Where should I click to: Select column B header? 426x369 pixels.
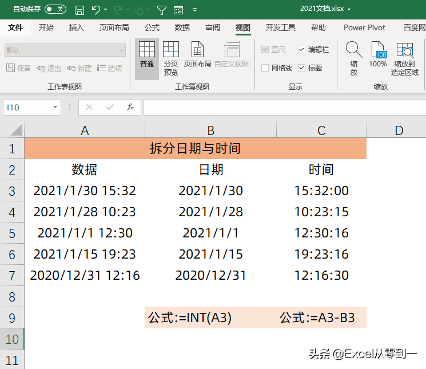point(211,130)
